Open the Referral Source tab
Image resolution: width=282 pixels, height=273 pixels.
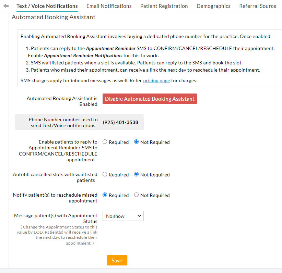pyautogui.click(x=258, y=6)
